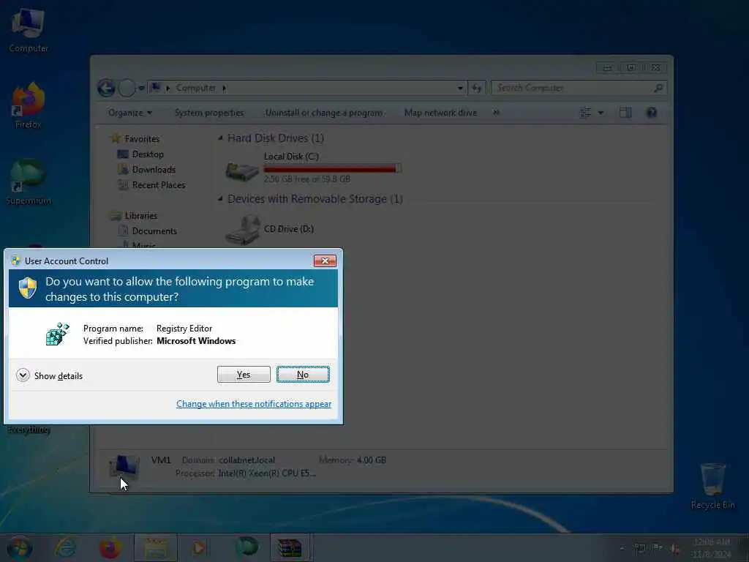Collapse Devices with Removable Storage group
The height and width of the screenshot is (562, 749).
pyautogui.click(x=220, y=199)
